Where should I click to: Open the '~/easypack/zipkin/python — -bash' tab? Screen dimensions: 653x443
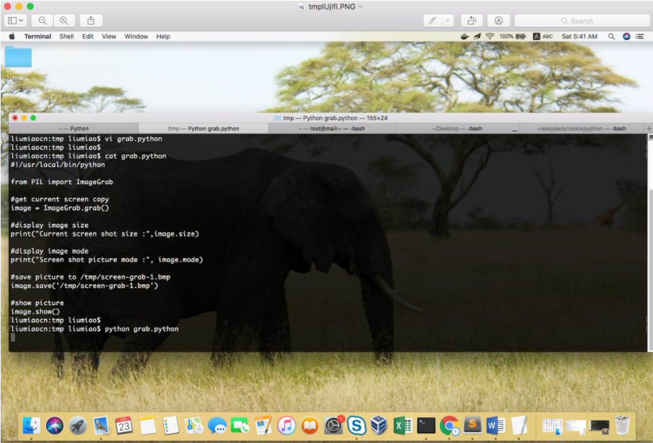[581, 128]
